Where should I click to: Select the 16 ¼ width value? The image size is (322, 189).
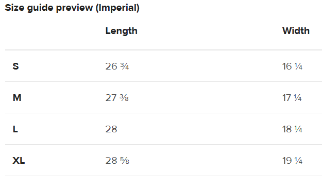point(292,66)
